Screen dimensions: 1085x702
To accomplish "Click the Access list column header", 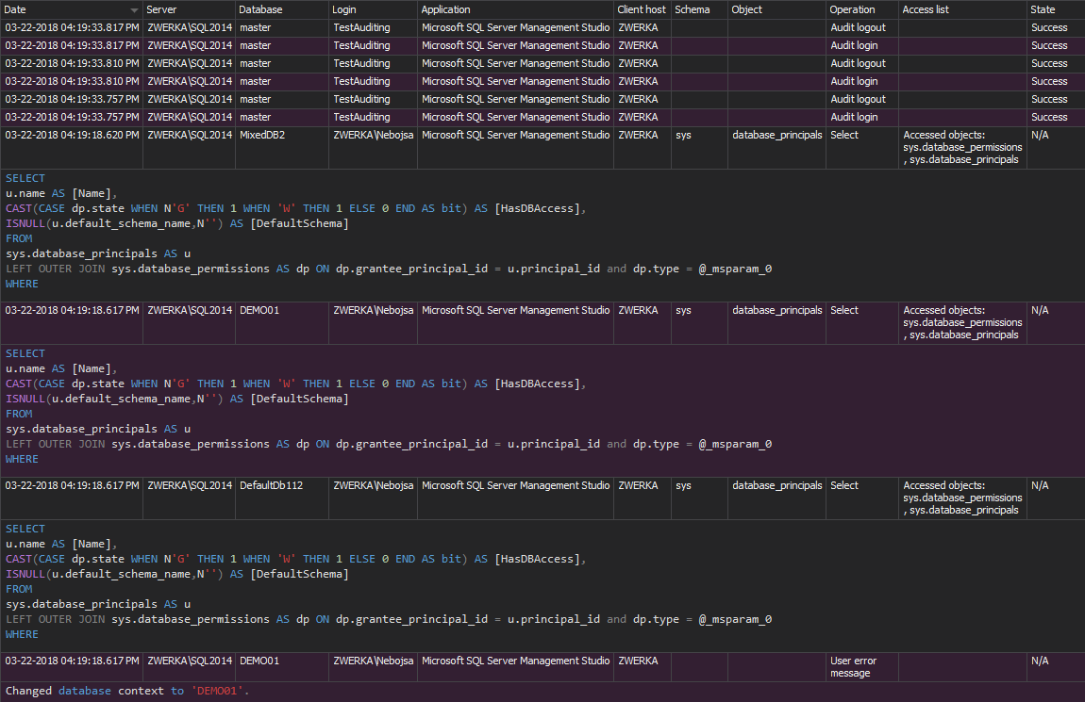I will 961,9.
